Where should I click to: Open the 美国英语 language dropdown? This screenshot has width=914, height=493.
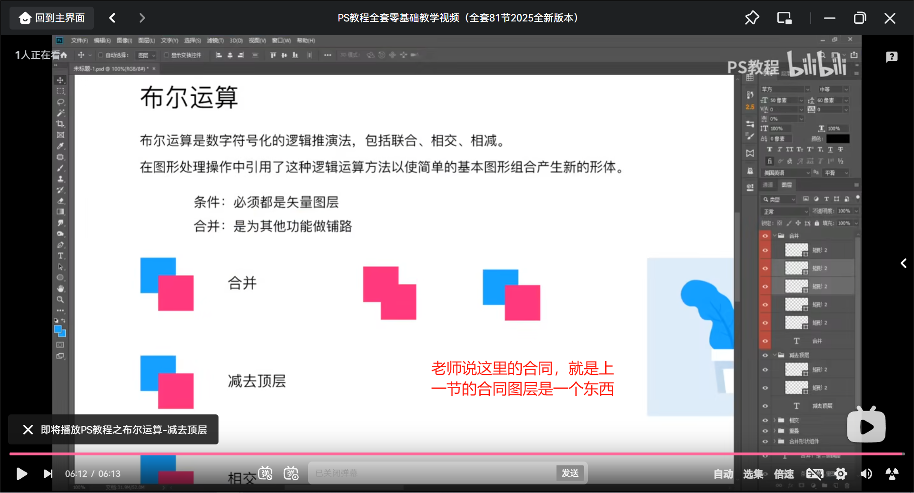tap(786, 173)
